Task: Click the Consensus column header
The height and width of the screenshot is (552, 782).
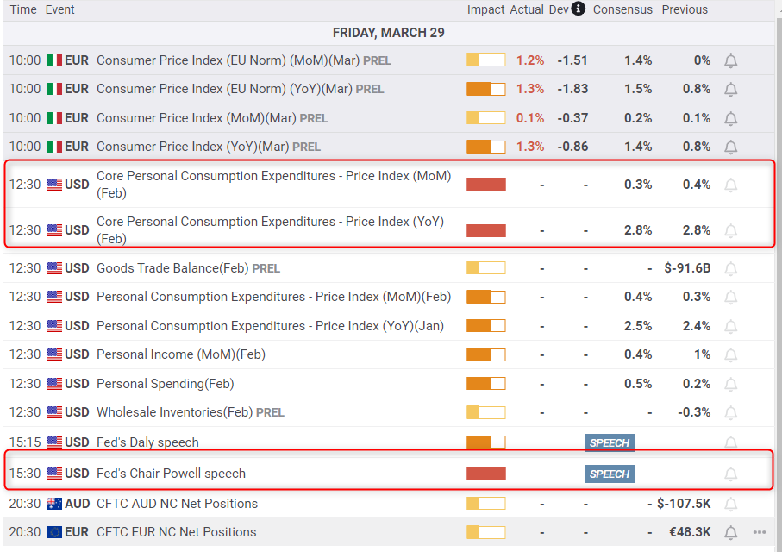Action: pos(622,9)
